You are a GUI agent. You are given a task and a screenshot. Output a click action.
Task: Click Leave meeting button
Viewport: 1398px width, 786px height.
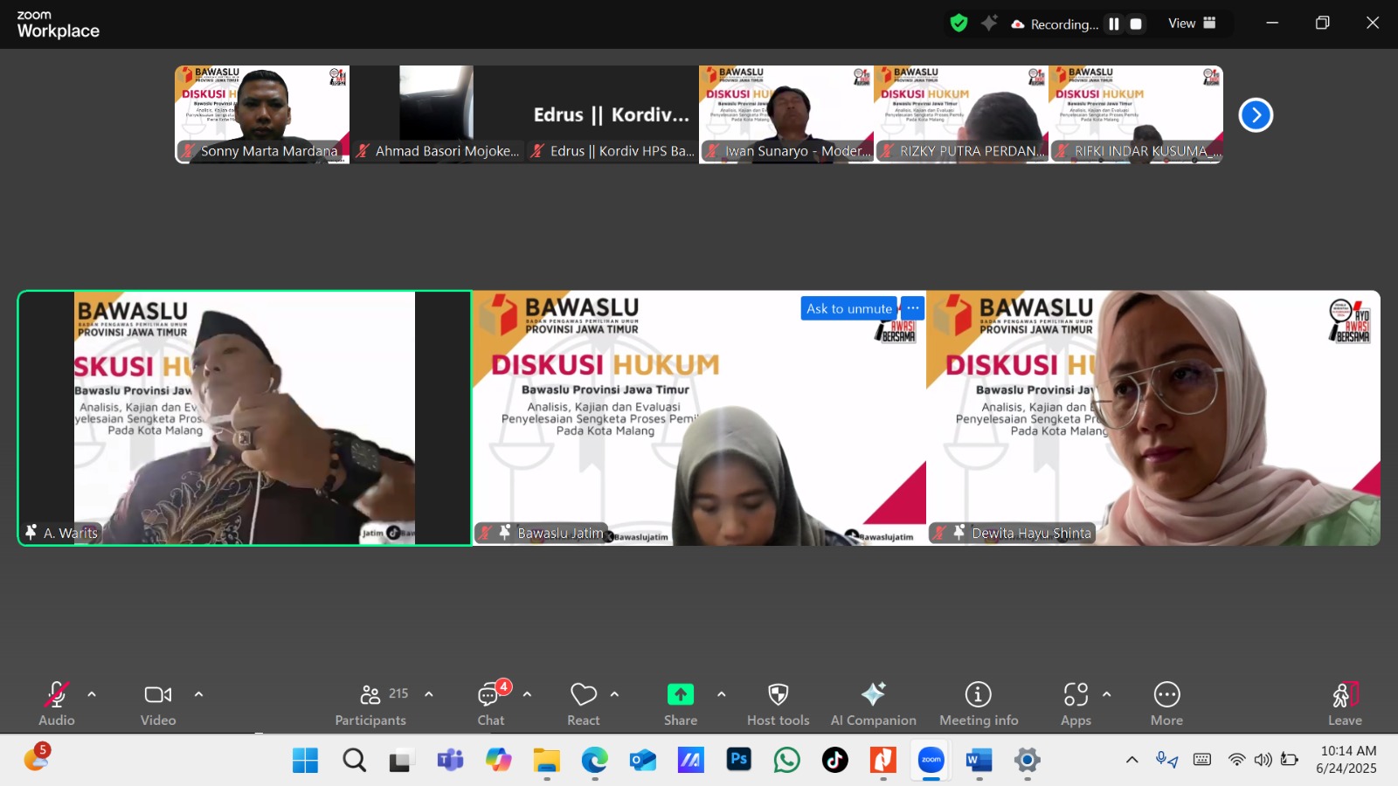[x=1345, y=704]
